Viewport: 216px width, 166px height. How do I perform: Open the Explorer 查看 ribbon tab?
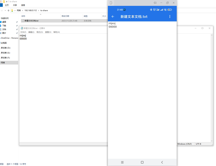tap(23, 5)
